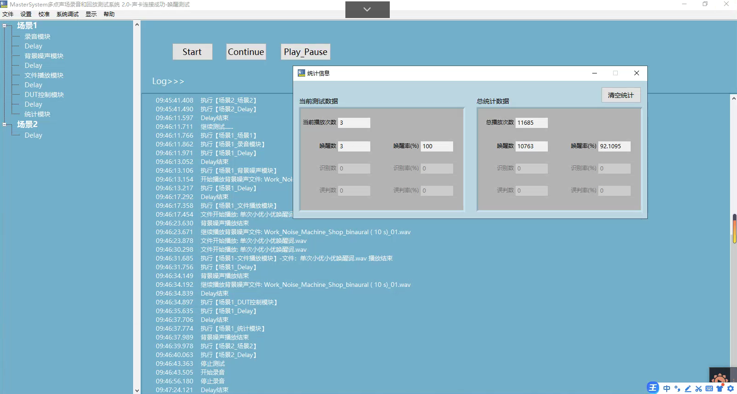This screenshot has height=394, width=737.
Task: Open the IME handwriting pen icon
Action: pos(688,388)
